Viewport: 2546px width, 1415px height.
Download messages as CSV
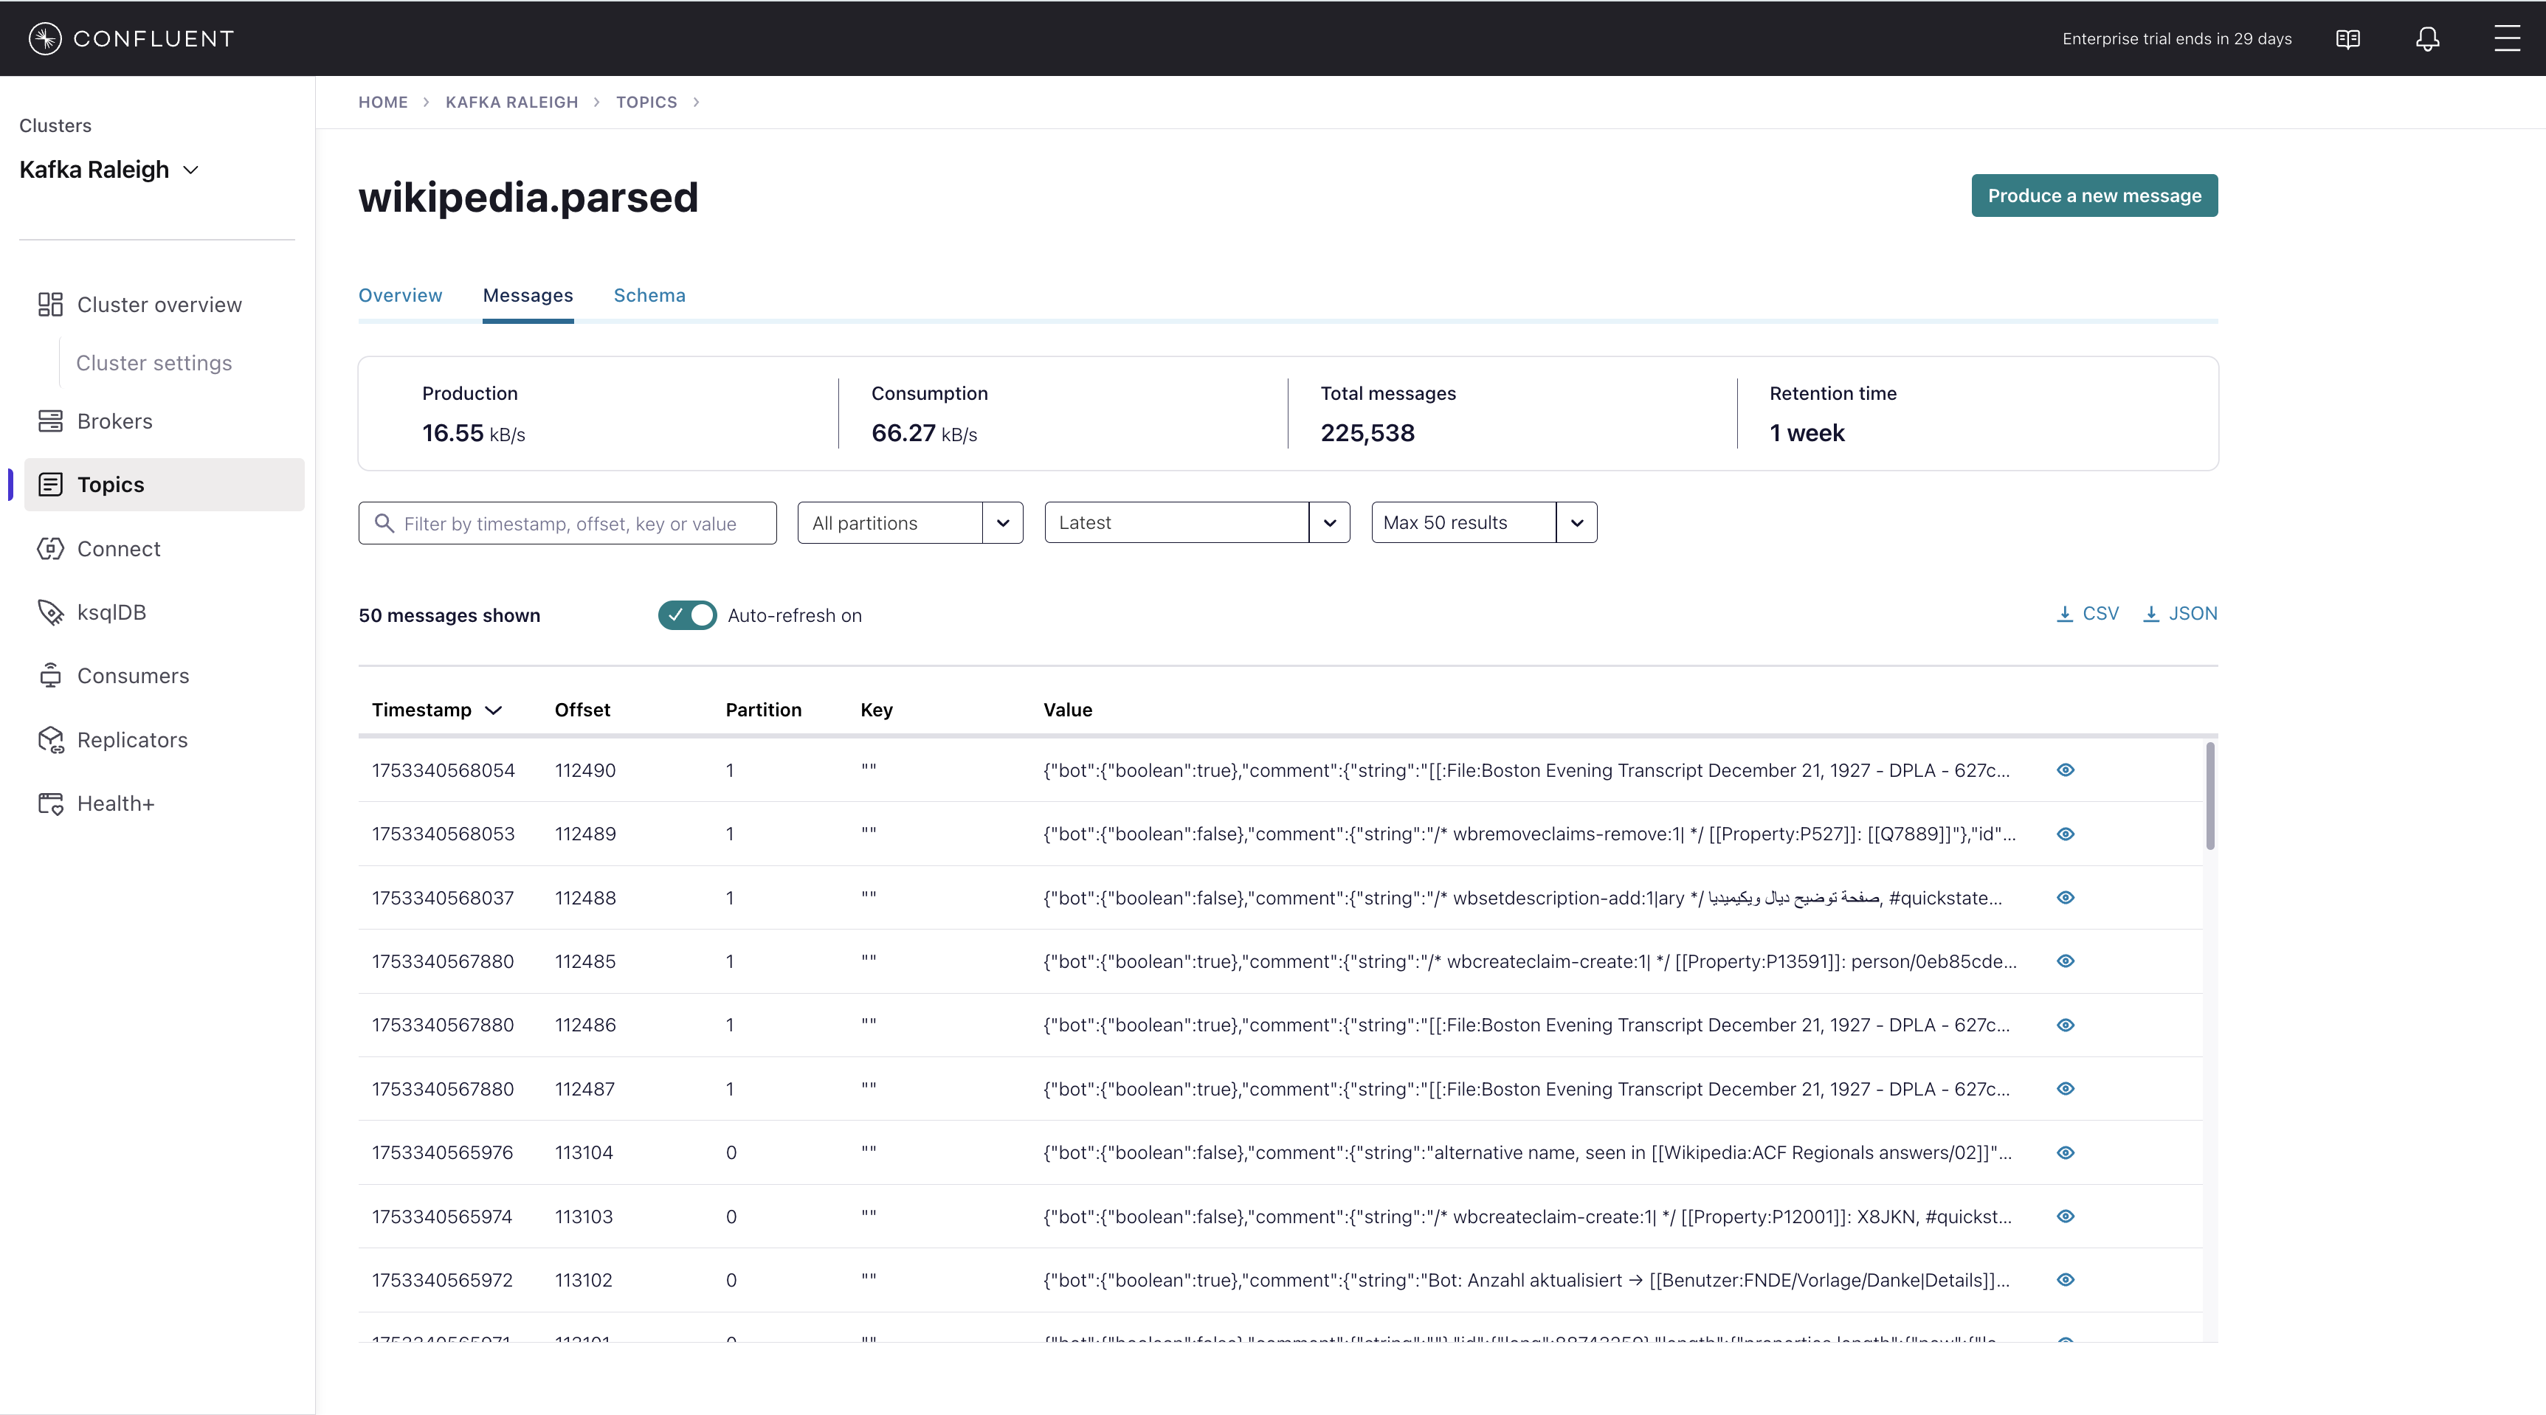(2088, 614)
